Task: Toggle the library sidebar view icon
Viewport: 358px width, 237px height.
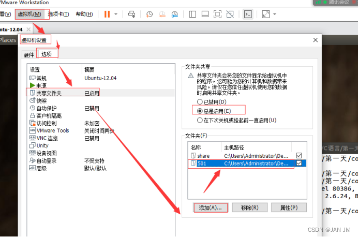Action: point(192,14)
